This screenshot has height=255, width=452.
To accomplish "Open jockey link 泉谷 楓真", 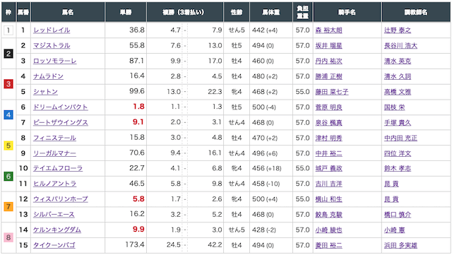I will click(x=328, y=123).
